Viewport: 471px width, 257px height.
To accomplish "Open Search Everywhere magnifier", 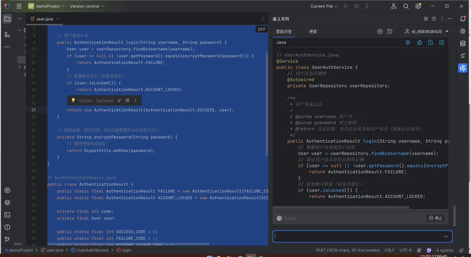I will (x=406, y=6).
